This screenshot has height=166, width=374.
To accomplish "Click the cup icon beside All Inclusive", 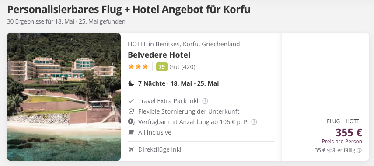I will (x=131, y=132).
